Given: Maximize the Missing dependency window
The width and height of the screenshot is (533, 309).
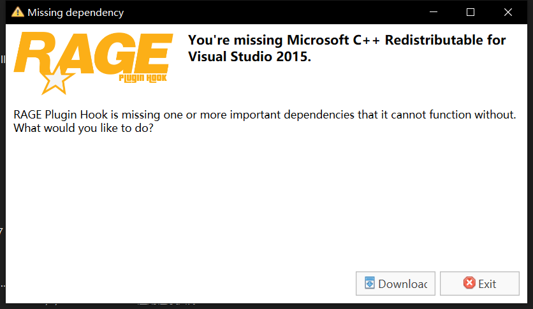Looking at the screenshot, I should point(471,12).
